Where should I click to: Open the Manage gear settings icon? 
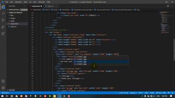click(x=3, y=88)
